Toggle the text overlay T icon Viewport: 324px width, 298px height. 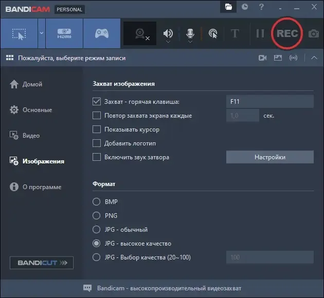pos(235,33)
